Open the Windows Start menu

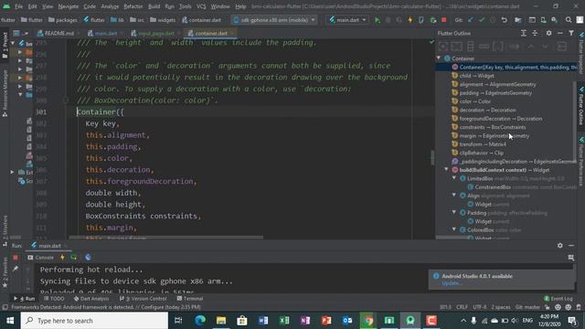[x=10, y=321]
